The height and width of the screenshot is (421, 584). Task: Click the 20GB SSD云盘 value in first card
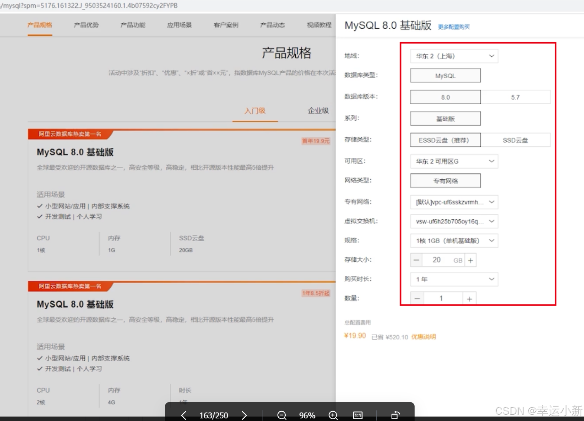pyautogui.click(x=186, y=251)
